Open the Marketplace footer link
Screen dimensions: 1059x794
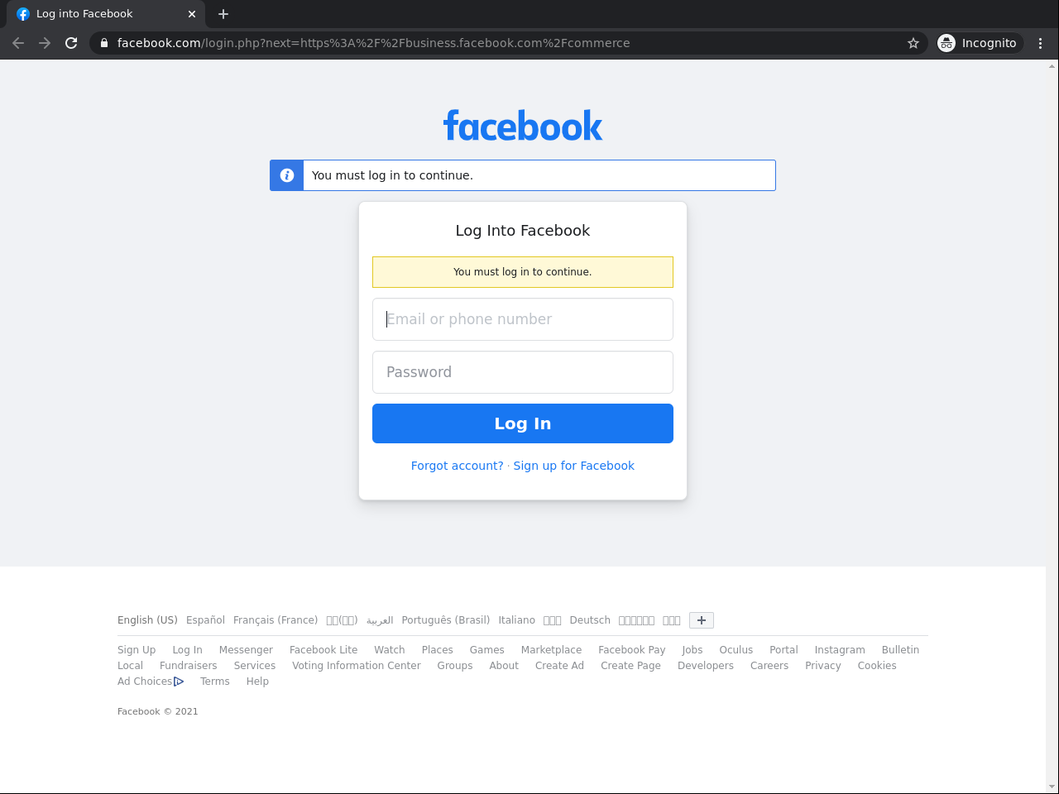(x=551, y=650)
